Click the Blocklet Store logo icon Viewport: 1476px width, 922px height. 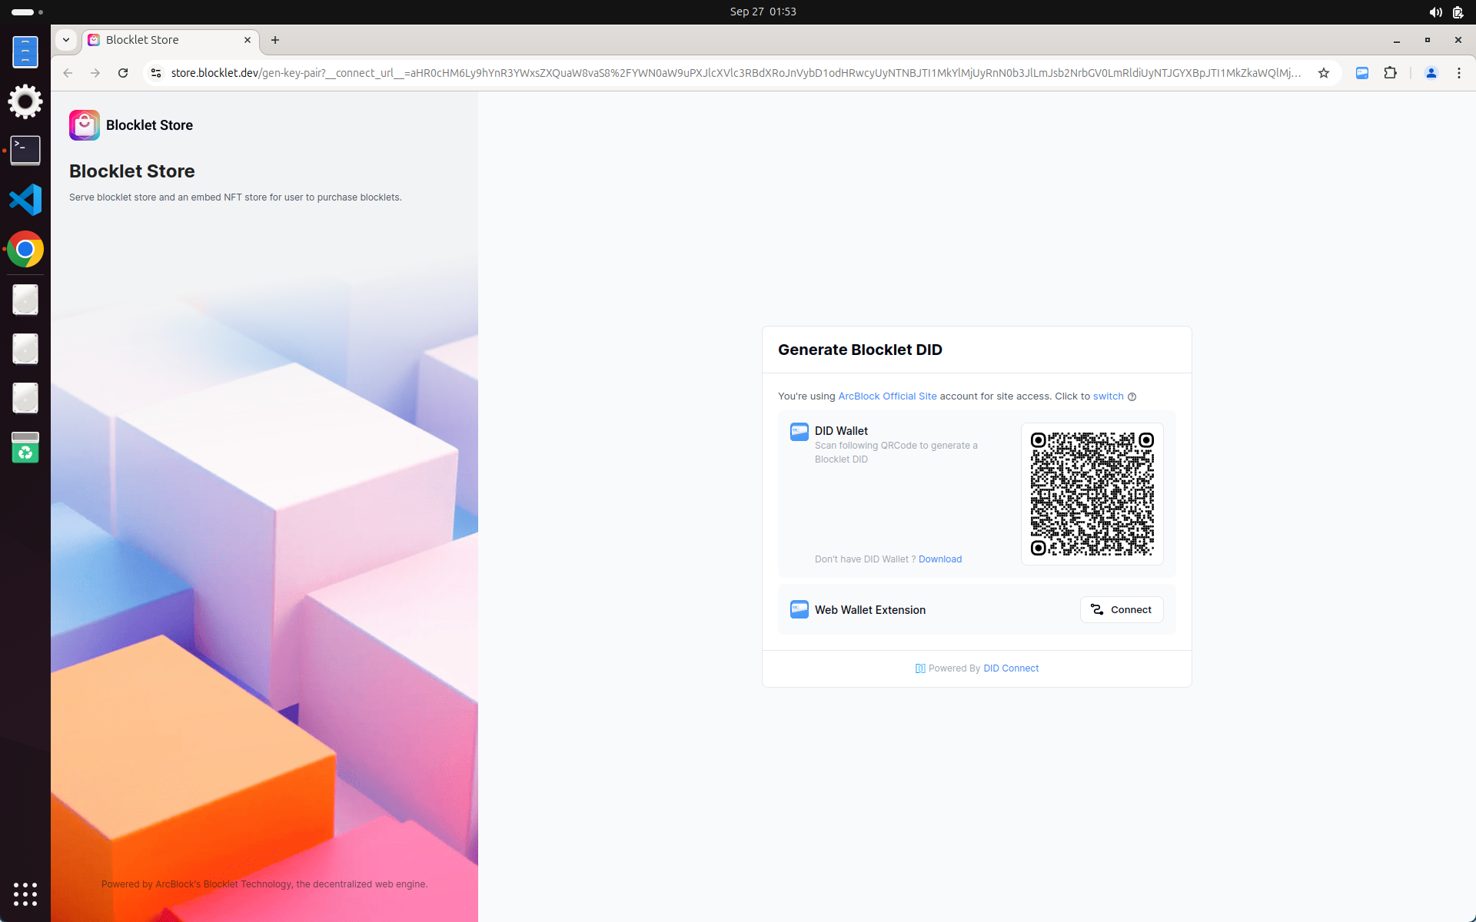coord(85,125)
